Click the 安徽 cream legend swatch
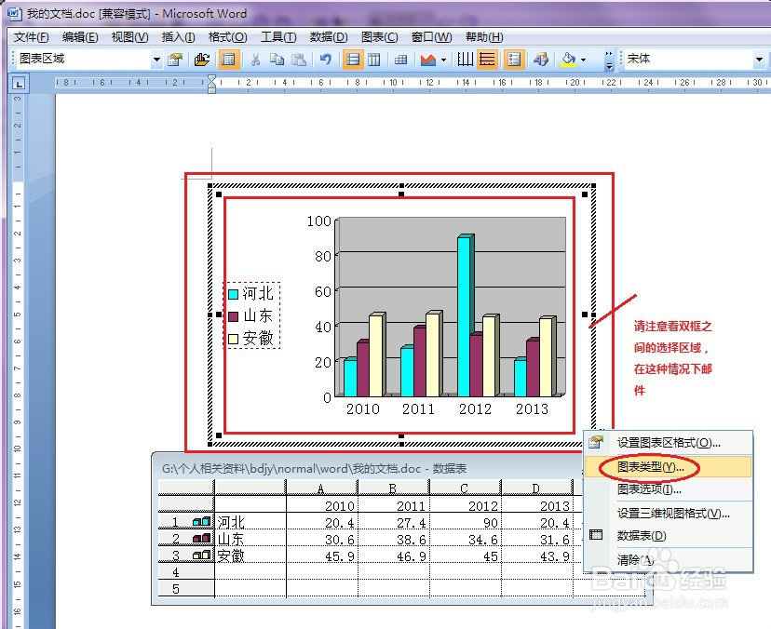 [x=233, y=339]
